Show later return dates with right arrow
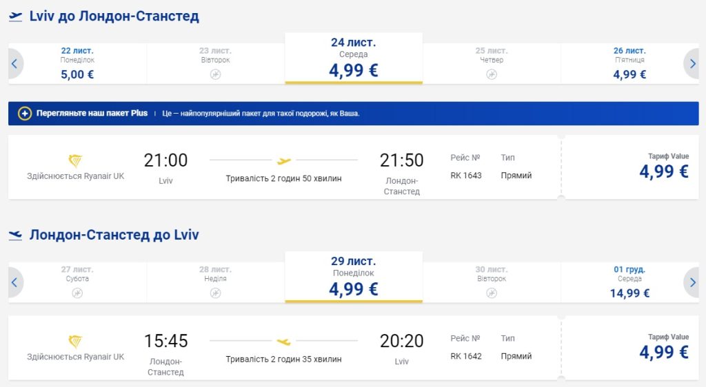 [691, 282]
